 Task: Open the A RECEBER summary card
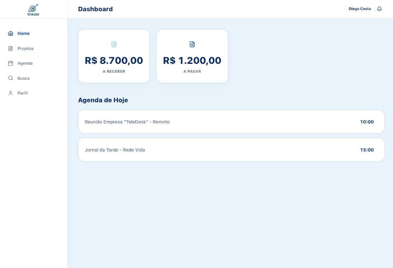(x=114, y=56)
